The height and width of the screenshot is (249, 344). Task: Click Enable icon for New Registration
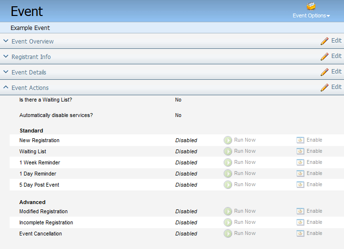pyautogui.click(x=300, y=140)
